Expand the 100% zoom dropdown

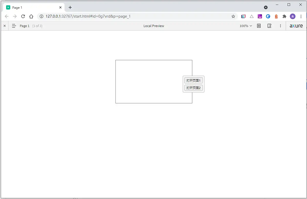246,26
